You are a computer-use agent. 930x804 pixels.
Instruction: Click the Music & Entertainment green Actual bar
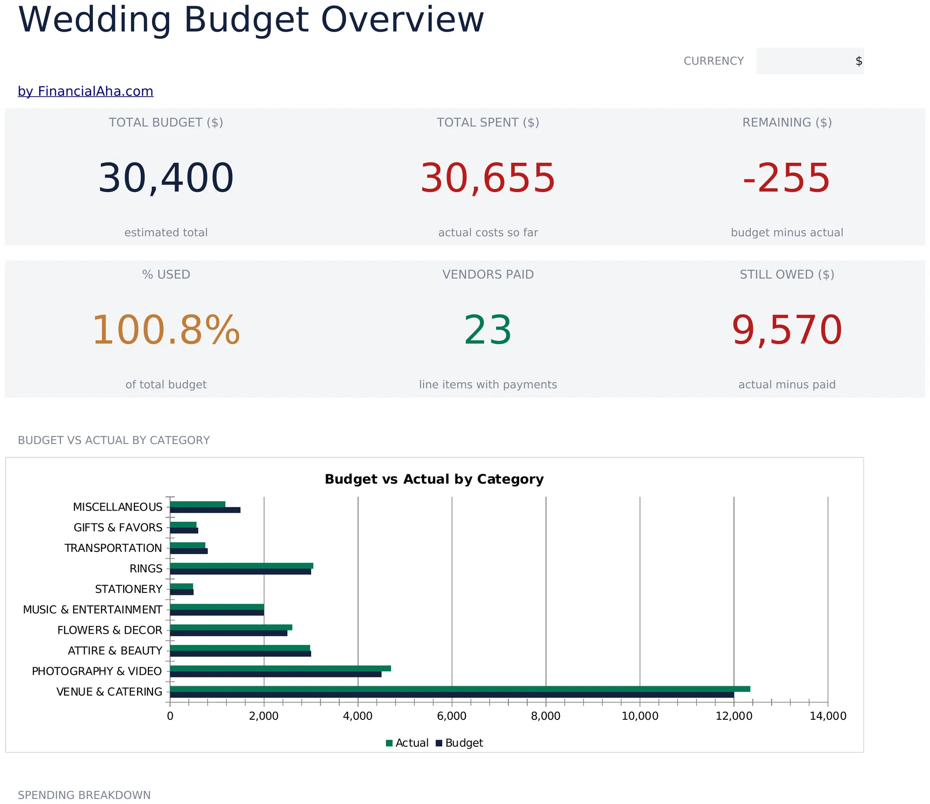(217, 607)
